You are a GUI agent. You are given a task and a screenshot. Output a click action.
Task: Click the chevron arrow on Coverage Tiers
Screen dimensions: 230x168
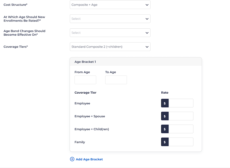[x=147, y=47]
